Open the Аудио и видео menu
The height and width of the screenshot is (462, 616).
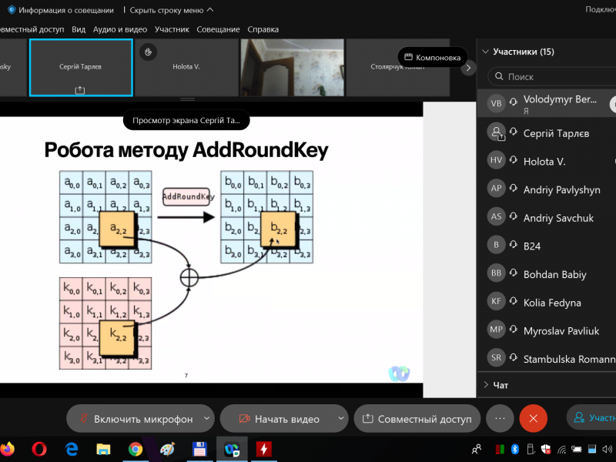click(119, 29)
